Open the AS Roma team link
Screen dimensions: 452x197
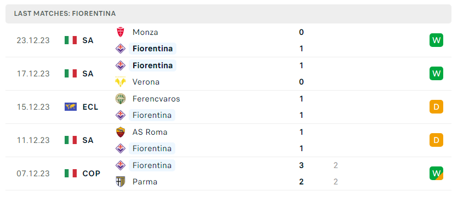tap(150, 132)
